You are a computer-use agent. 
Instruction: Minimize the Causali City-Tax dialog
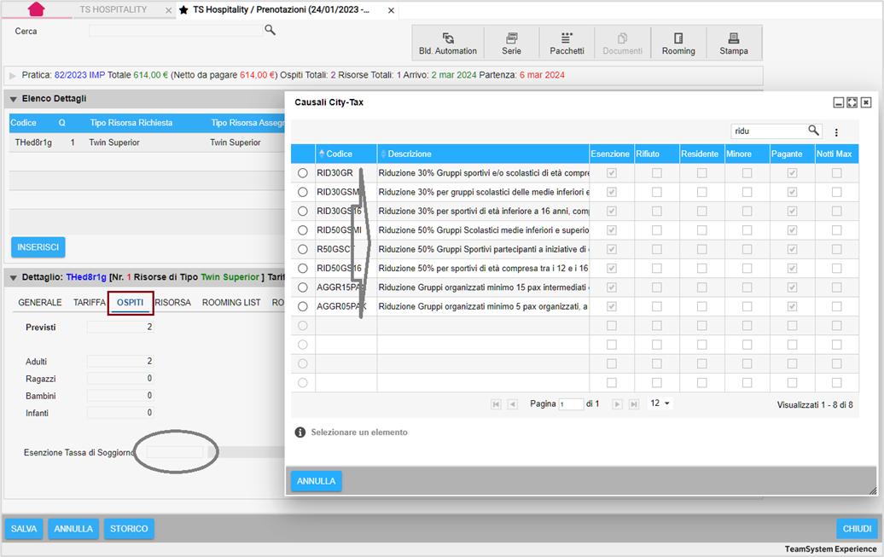click(x=838, y=102)
